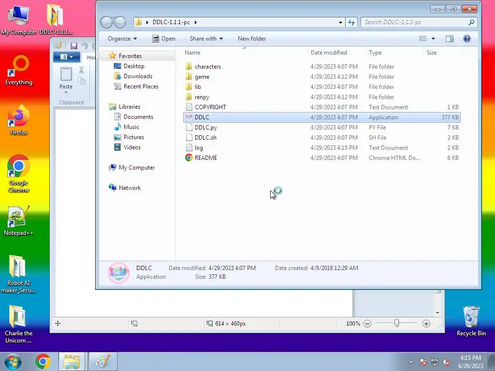Show hidden tray icons arrow
This screenshot has height=371, width=495.
411,362
